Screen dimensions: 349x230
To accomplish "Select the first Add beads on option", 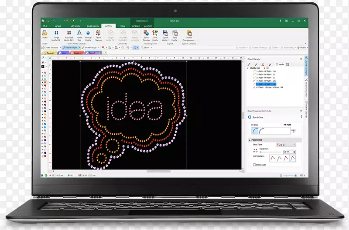I will (273, 158).
